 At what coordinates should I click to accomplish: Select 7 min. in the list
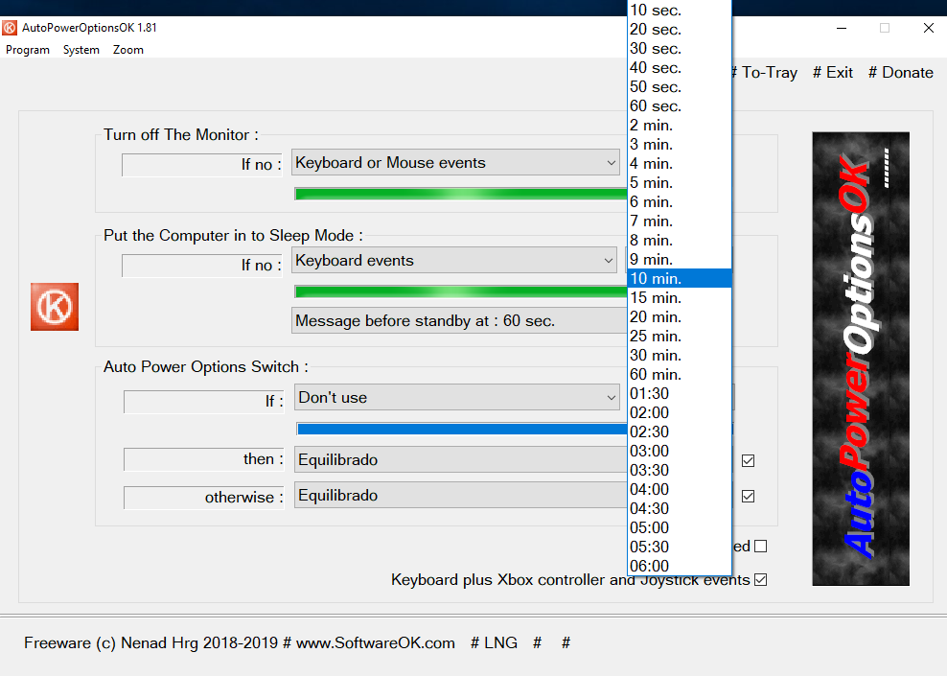pos(680,221)
